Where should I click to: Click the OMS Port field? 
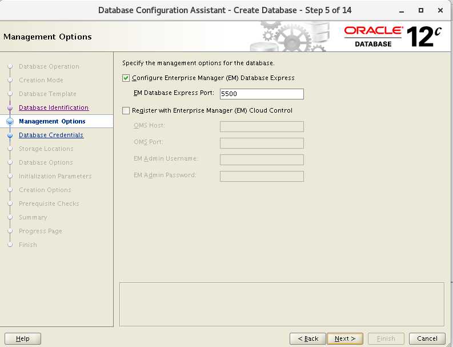[x=262, y=143]
